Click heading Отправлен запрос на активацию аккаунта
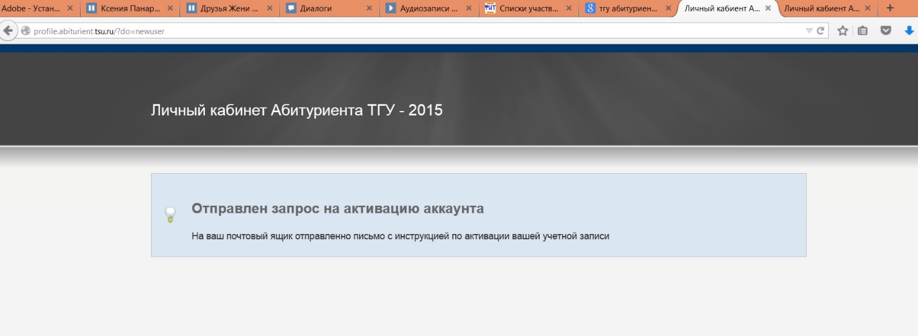Viewport: 918px width, 336px height. [338, 208]
